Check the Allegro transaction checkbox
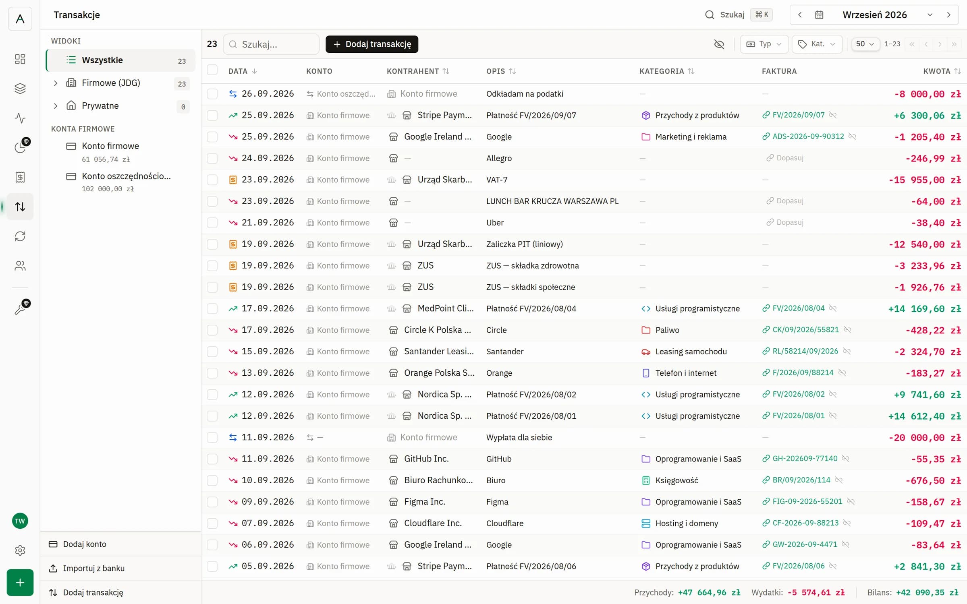Image resolution: width=967 pixels, height=604 pixels. [212, 158]
